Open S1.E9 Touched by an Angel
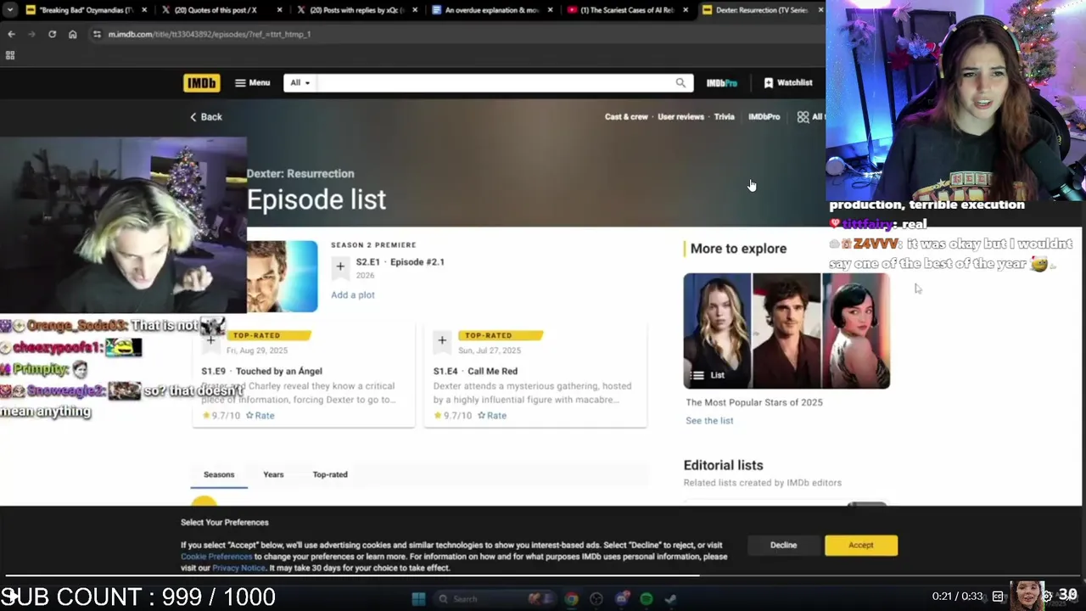 coord(261,371)
